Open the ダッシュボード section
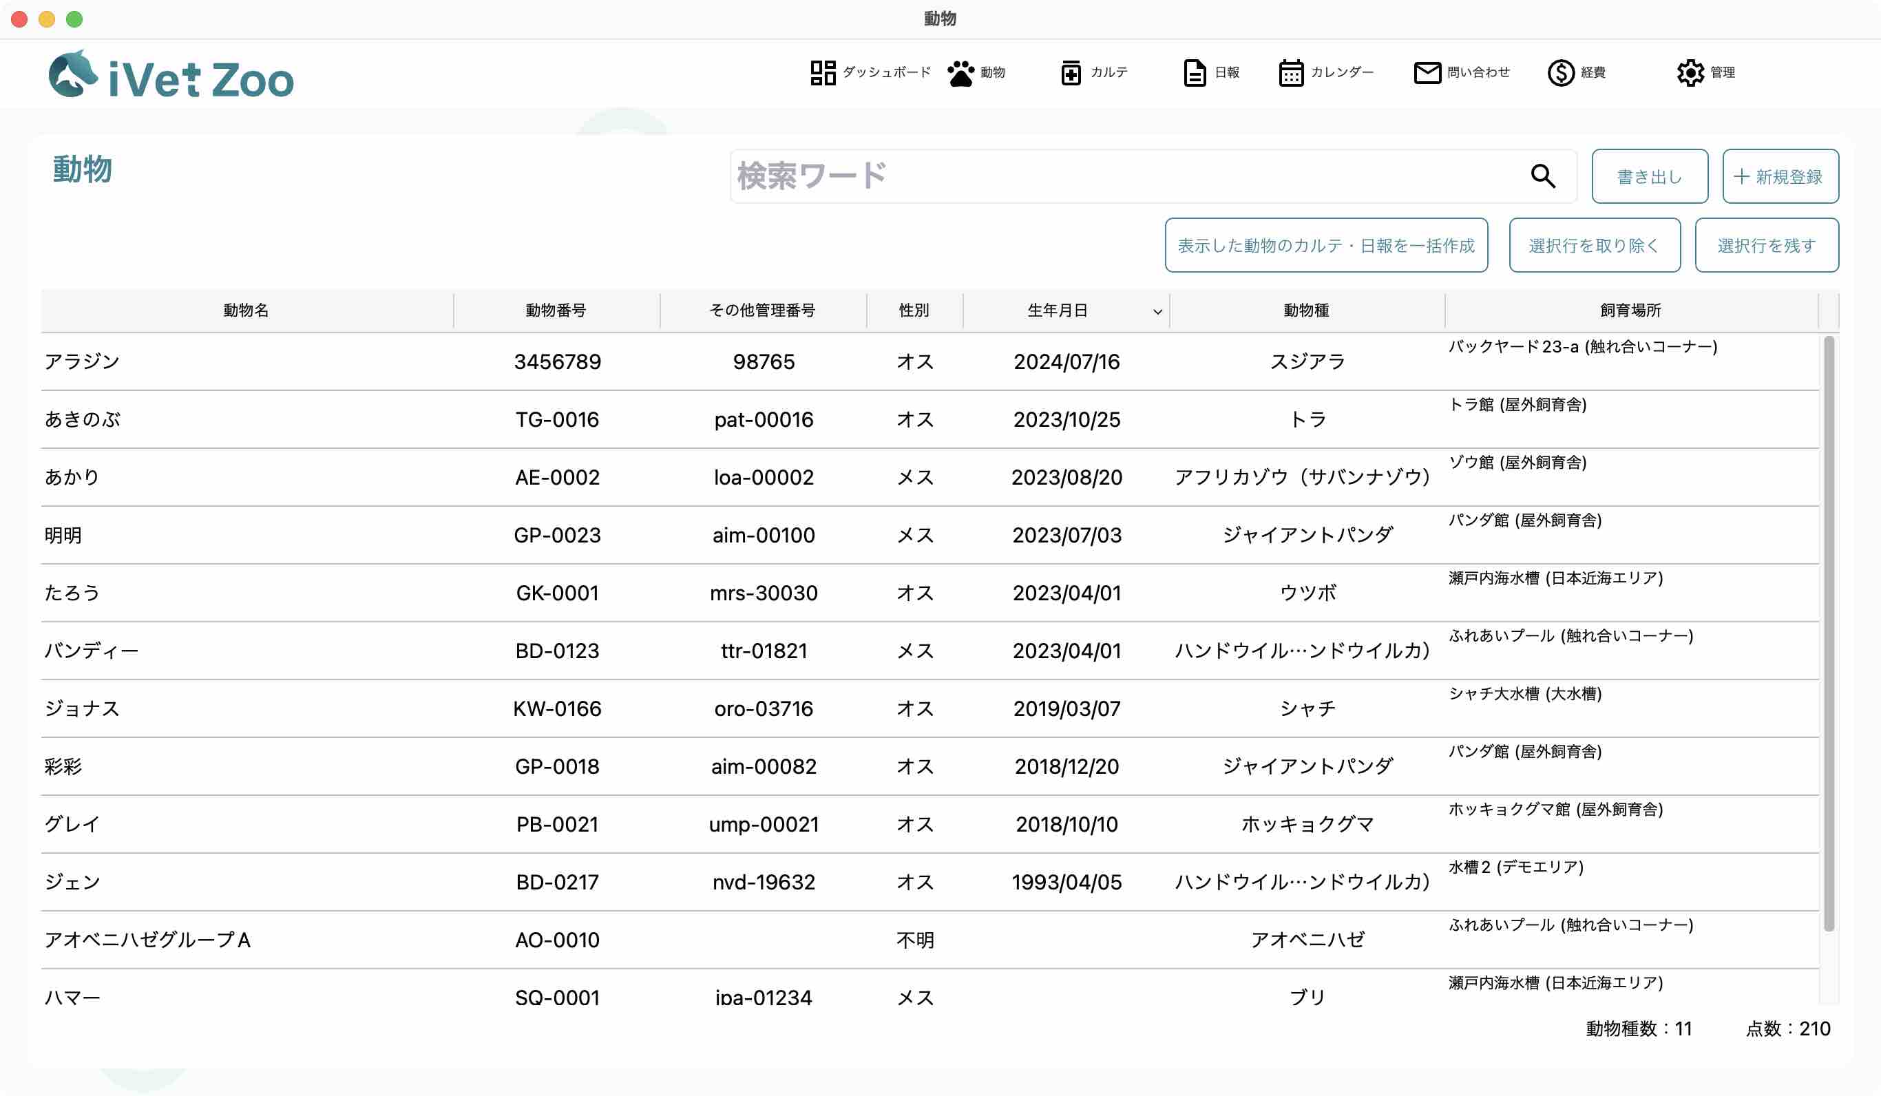 [x=869, y=72]
